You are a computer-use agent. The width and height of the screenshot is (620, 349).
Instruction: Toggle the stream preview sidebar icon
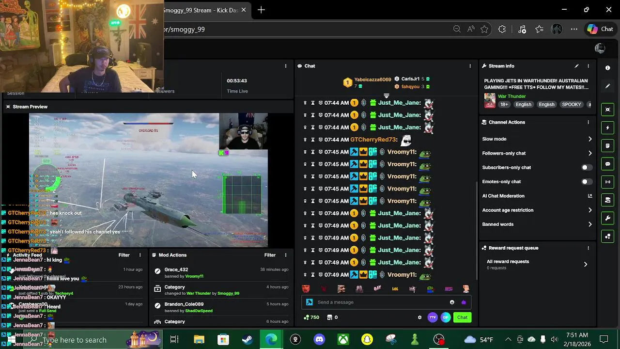[x=608, y=110]
